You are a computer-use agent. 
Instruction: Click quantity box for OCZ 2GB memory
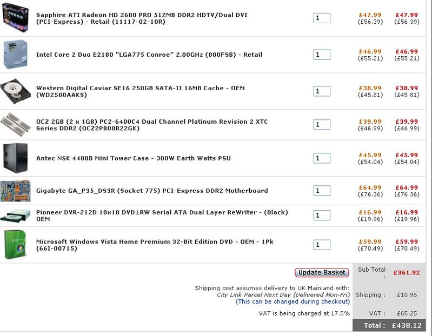pyautogui.click(x=322, y=125)
